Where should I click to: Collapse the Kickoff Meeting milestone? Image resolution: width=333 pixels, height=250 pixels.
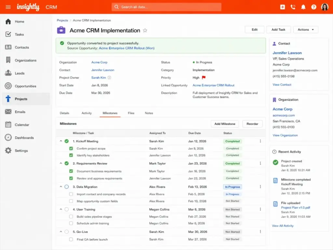[61, 141]
